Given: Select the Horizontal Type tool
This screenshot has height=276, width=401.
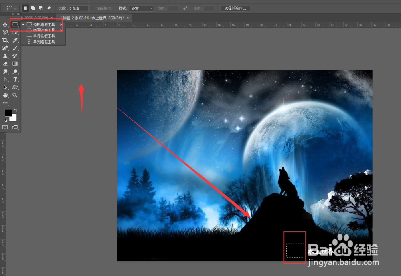Looking at the screenshot, I should pyautogui.click(x=15, y=79).
